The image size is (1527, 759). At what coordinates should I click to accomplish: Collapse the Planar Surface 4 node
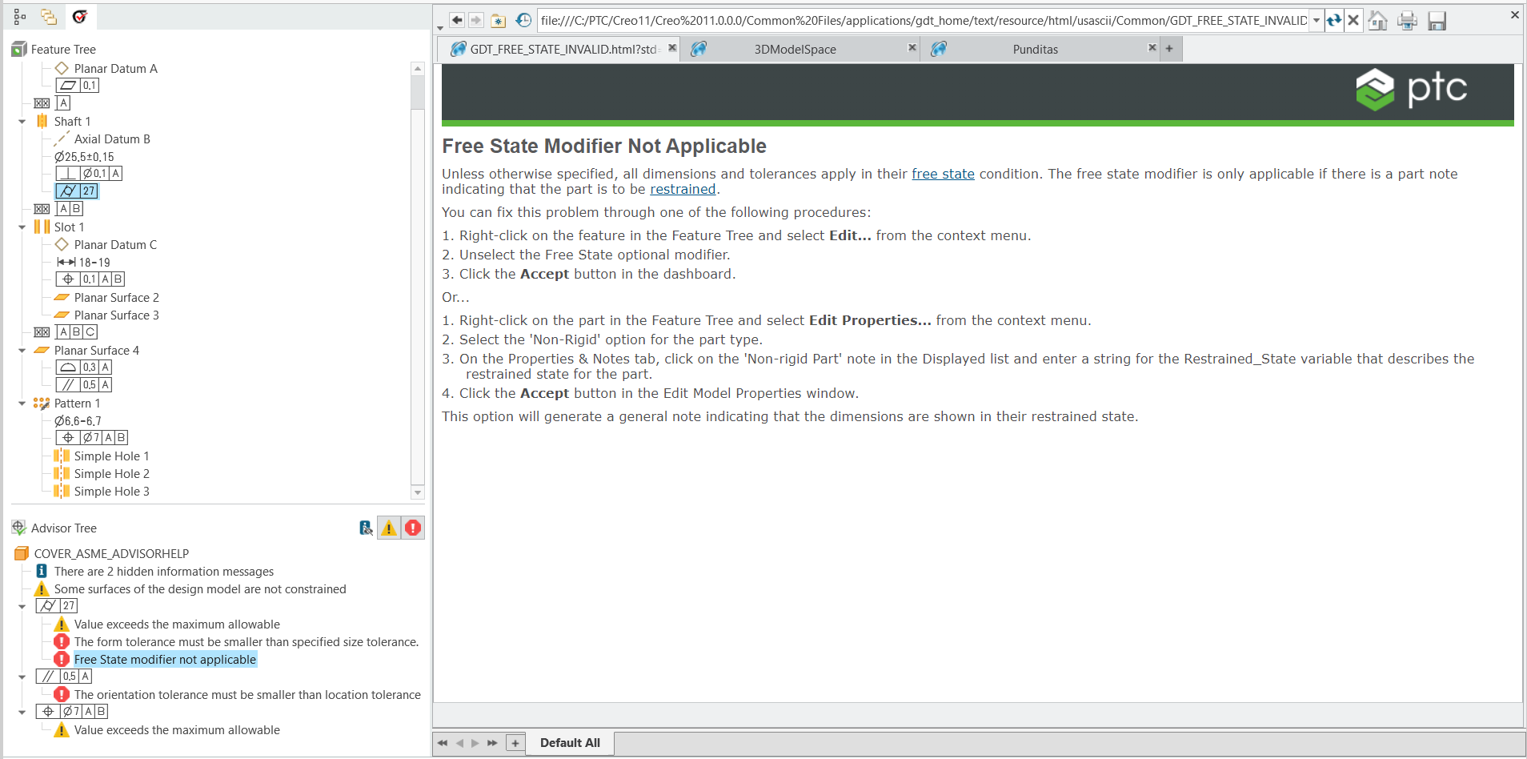point(22,351)
